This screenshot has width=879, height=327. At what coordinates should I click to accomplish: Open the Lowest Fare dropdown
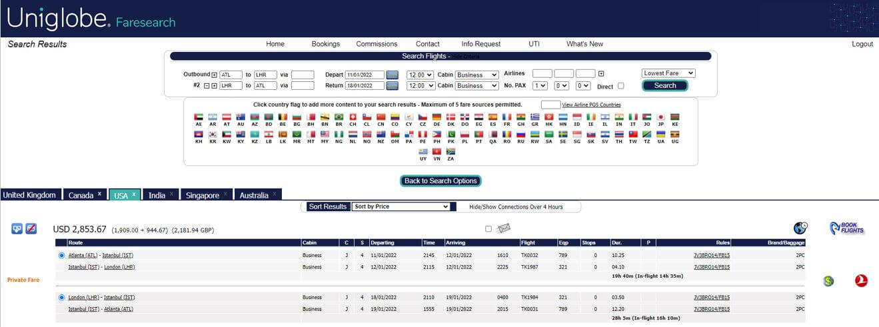pyautogui.click(x=668, y=73)
